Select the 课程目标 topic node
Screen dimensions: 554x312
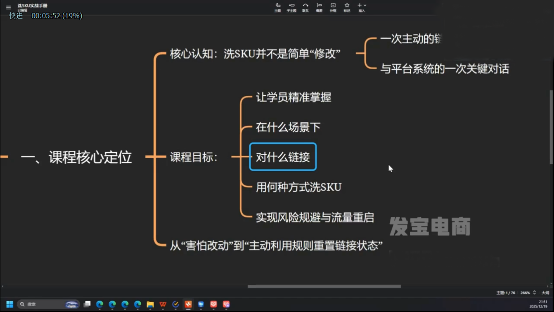[x=194, y=157]
